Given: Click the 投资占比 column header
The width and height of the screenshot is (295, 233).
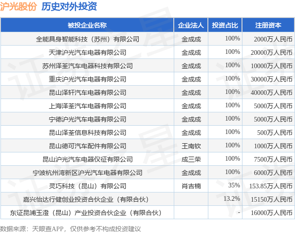Looking at the screenshot, I should click(225, 25).
